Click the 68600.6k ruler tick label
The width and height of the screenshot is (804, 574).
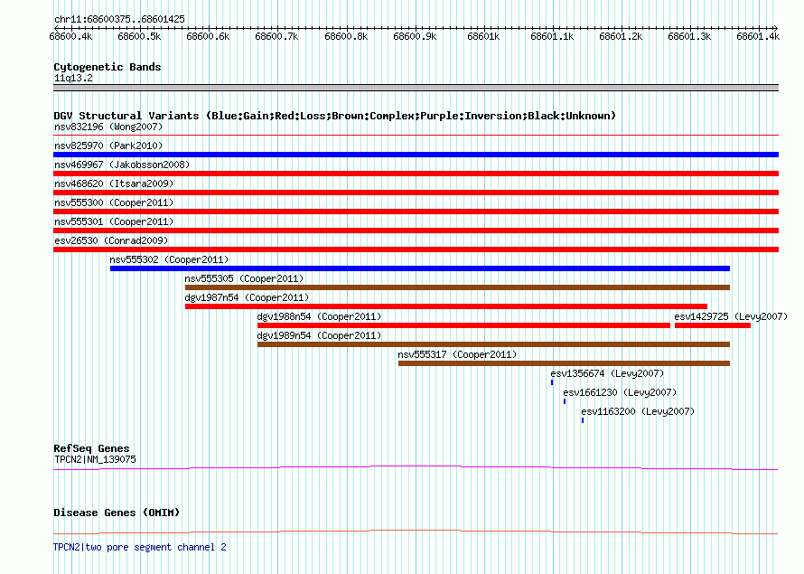(x=208, y=36)
